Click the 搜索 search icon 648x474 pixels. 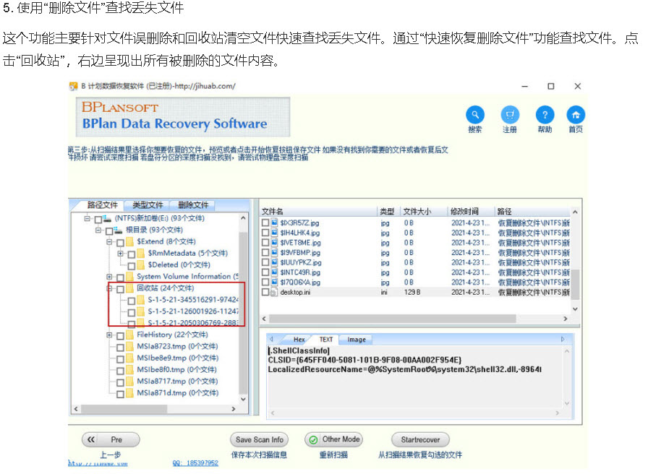(475, 115)
